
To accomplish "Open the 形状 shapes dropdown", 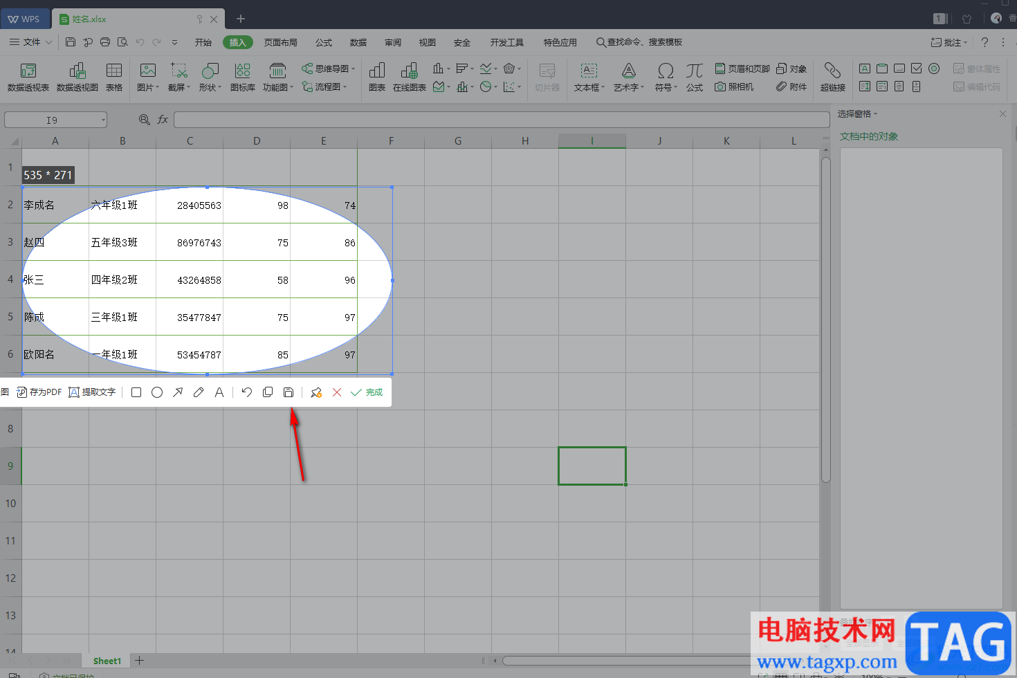I will pos(210,77).
